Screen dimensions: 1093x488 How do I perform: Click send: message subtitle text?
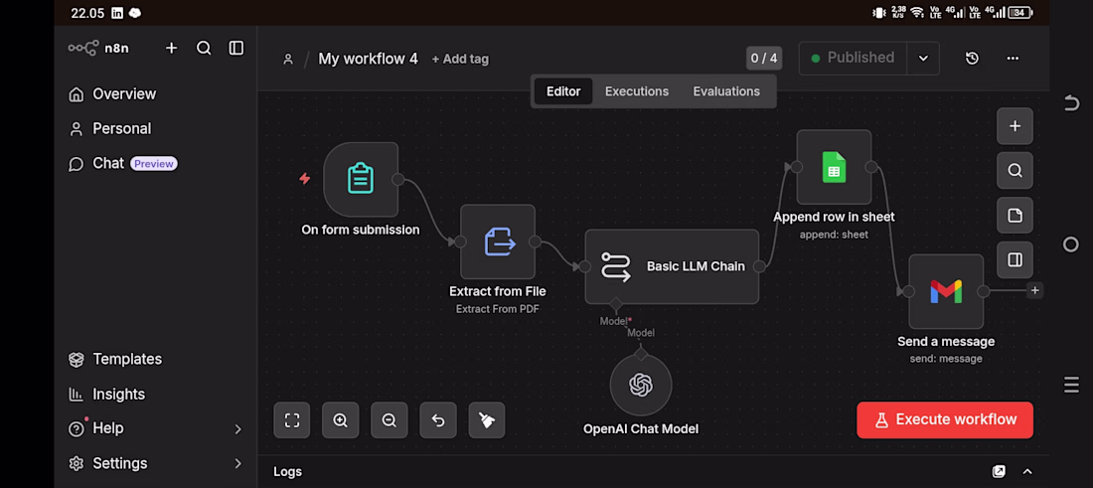pos(946,359)
